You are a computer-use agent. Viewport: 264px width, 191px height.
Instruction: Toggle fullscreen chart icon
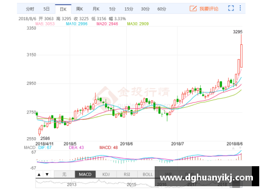pos(231,8)
